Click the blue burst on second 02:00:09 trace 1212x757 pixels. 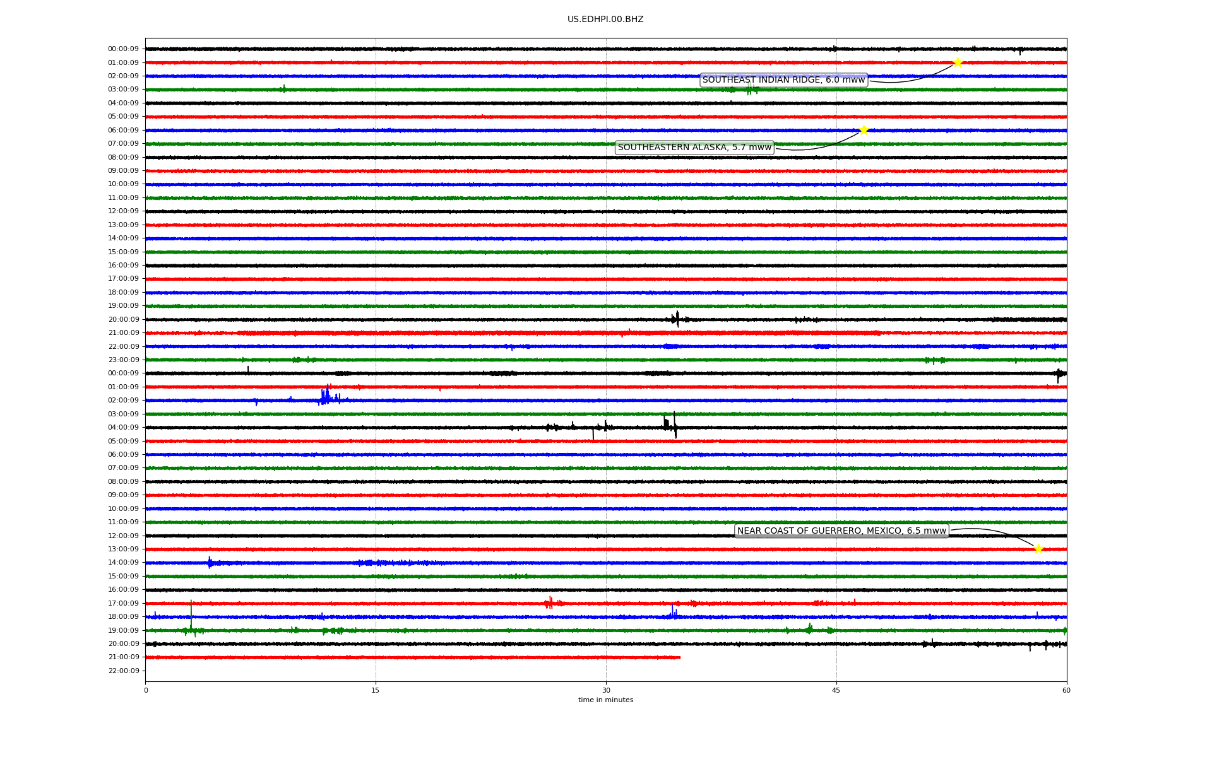pos(326,397)
